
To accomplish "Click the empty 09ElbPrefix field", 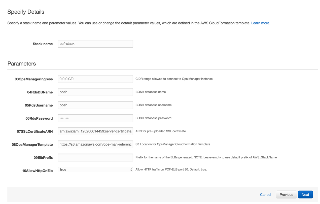I will click(x=95, y=157).
